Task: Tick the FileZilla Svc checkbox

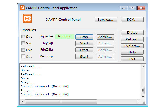Action: (23, 50)
